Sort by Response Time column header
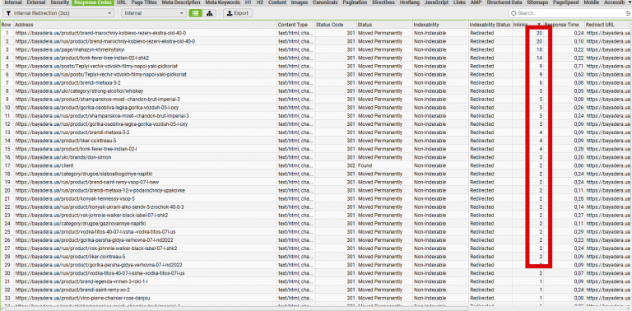 pyautogui.click(x=564, y=25)
